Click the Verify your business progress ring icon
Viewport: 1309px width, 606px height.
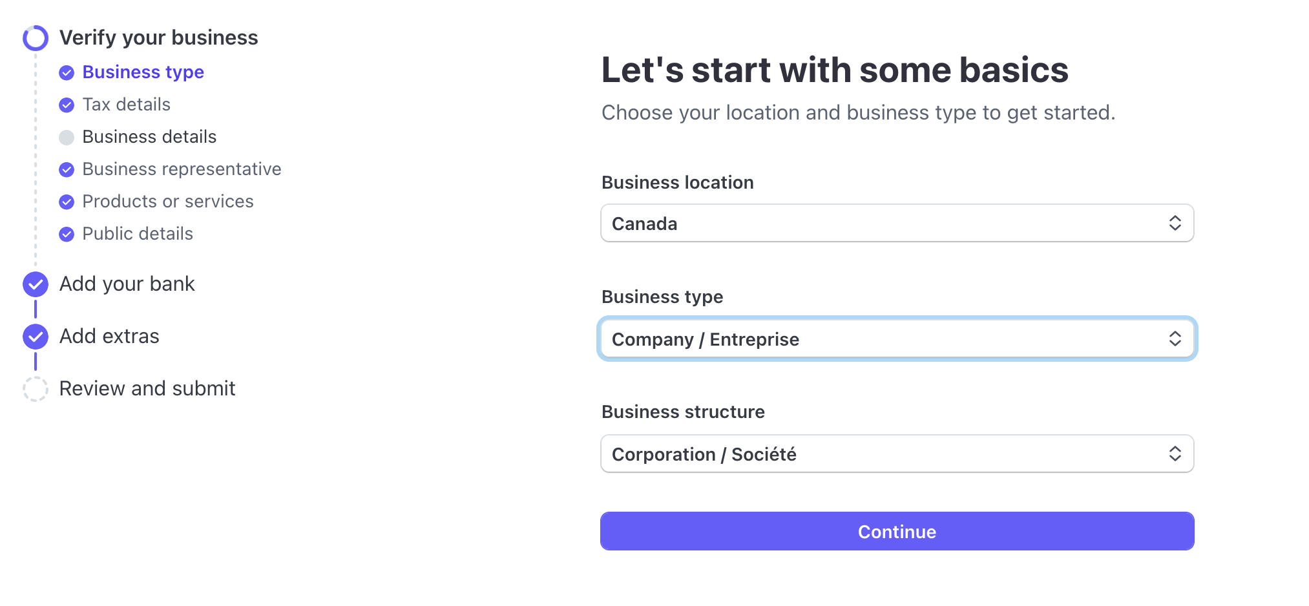36,38
